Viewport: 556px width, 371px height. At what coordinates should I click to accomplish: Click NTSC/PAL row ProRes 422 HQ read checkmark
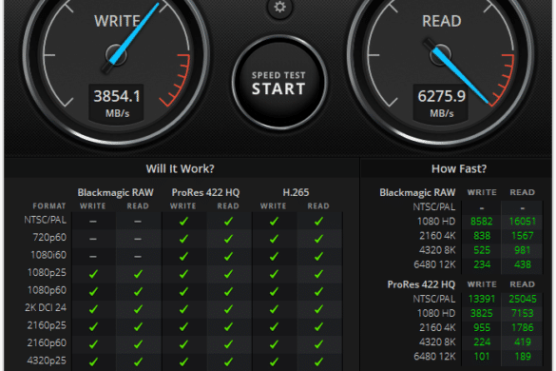pos(228,222)
